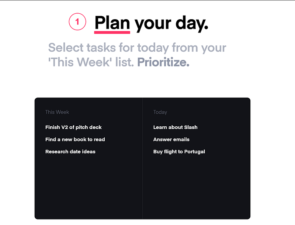The width and height of the screenshot is (295, 225).
Task: Click the bold word Prioritize
Action: 163,62
